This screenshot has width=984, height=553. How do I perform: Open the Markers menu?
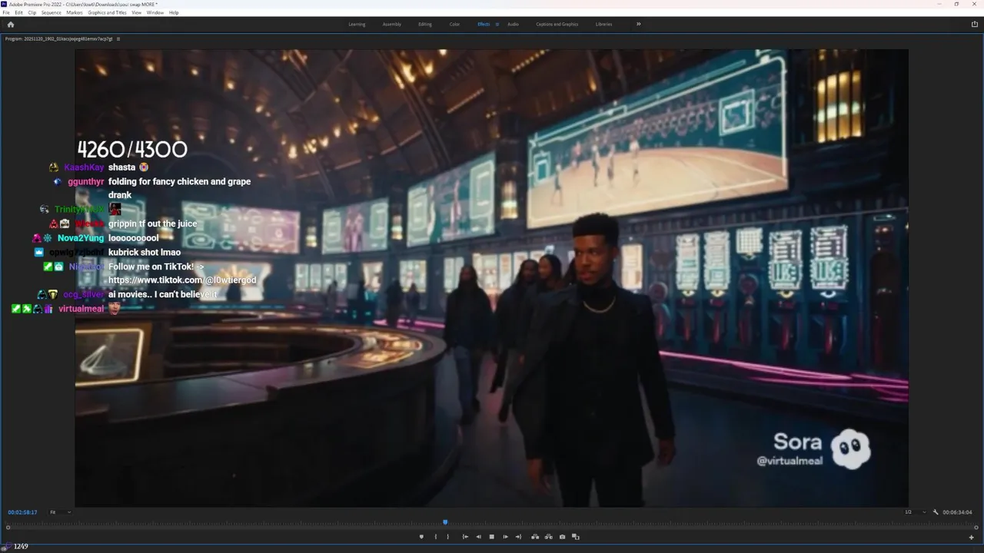pos(75,12)
